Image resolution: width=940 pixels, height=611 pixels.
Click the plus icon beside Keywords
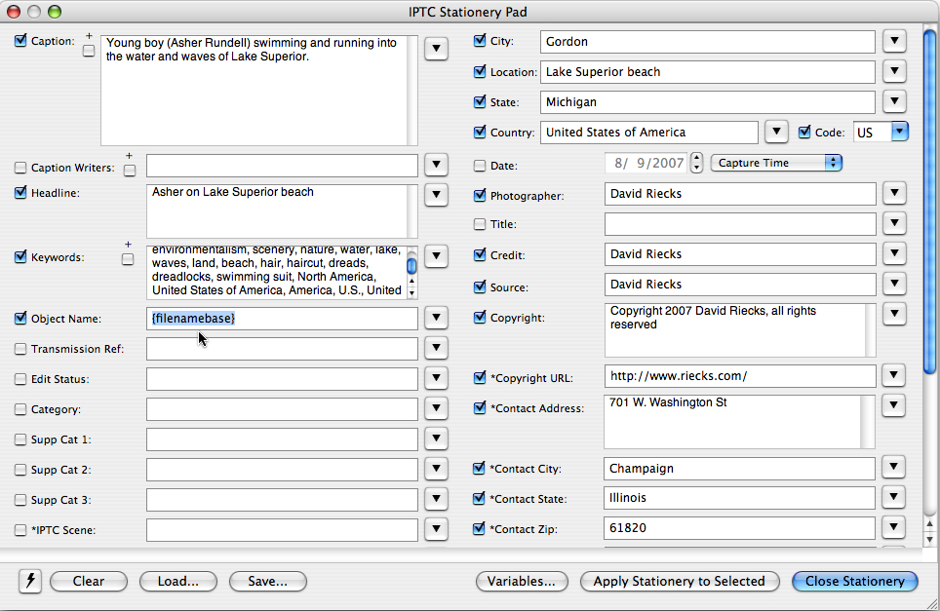pos(128,245)
